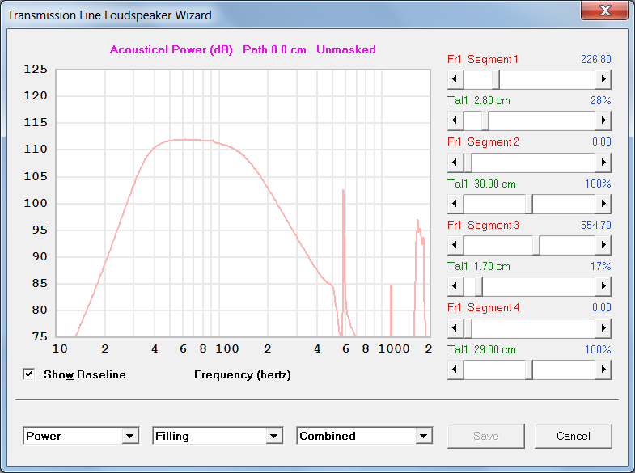Viewport: 635px width, 473px height.
Task: Click right arrow of Fr1 Segment 2 slider
Action: coord(603,163)
